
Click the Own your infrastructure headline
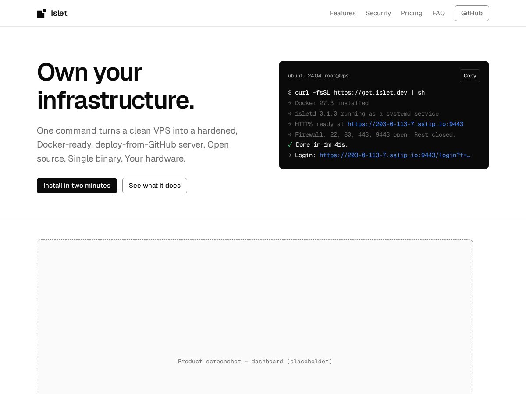pos(116,86)
